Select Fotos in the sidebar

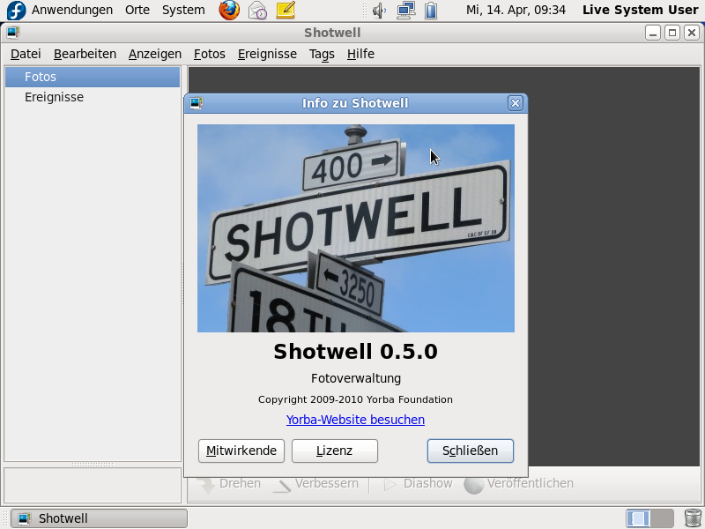93,77
